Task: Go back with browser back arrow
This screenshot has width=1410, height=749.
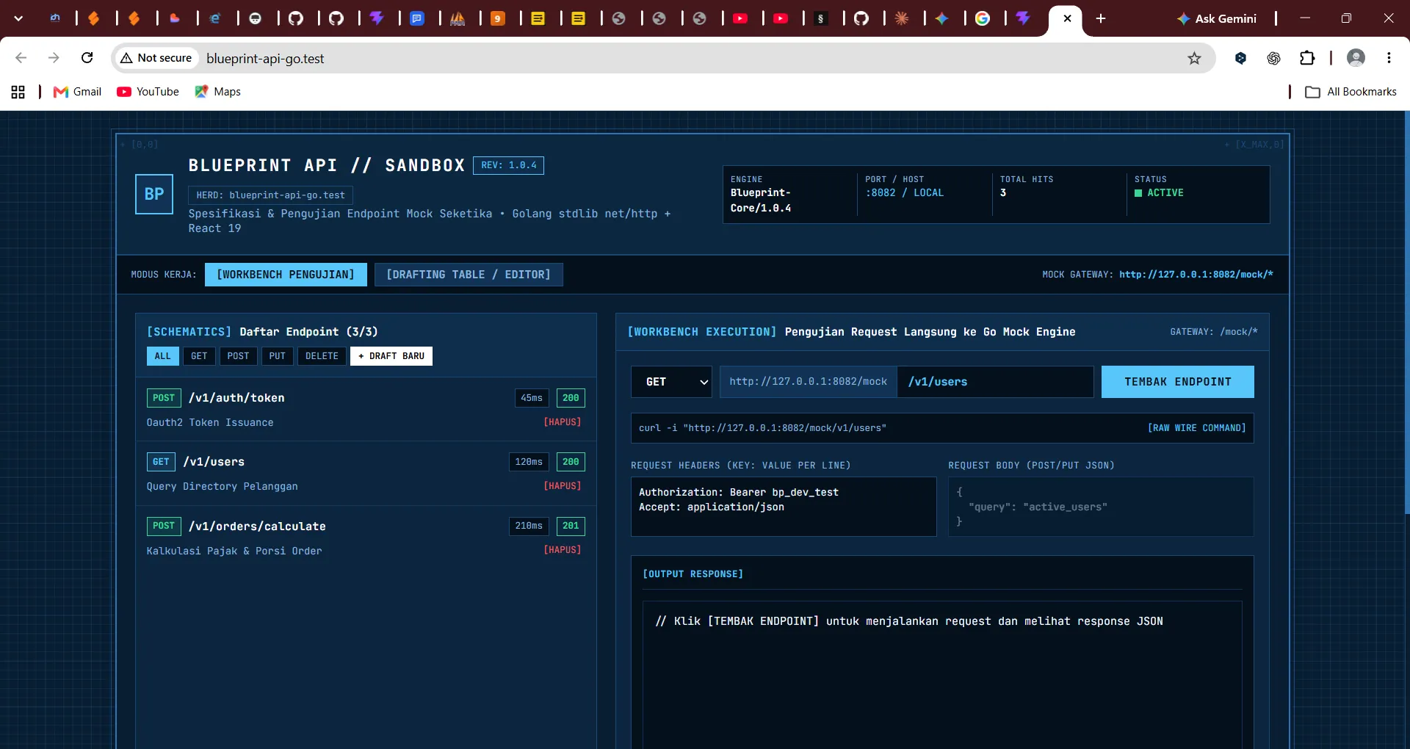Action: (x=21, y=58)
